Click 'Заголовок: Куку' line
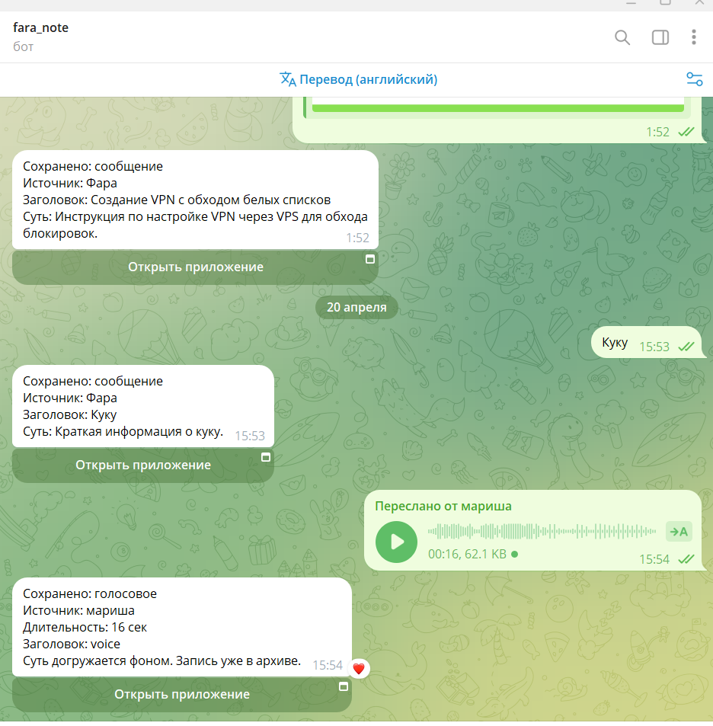 click(x=69, y=415)
